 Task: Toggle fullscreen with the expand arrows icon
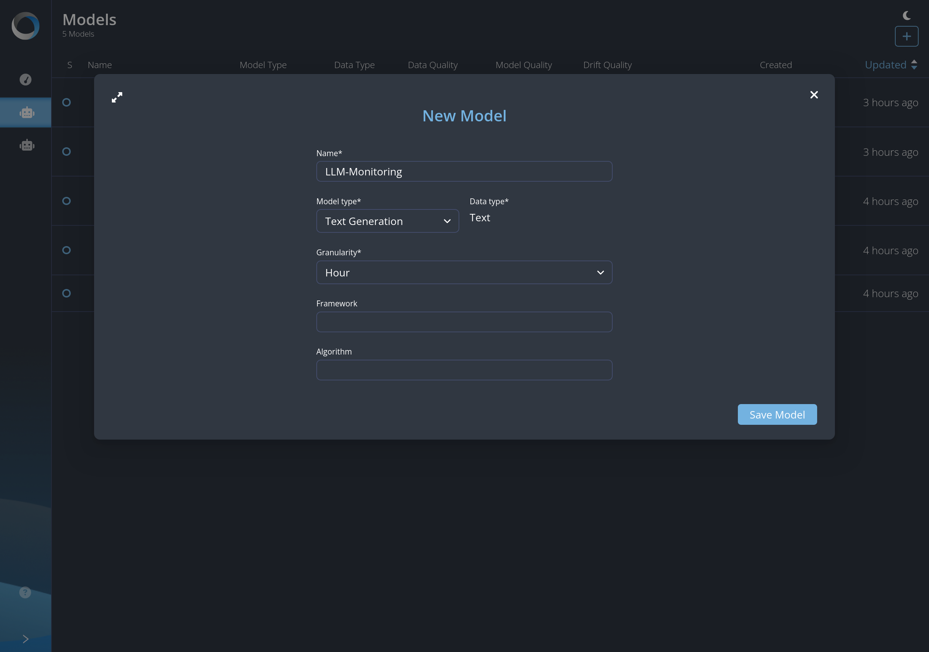(x=117, y=97)
